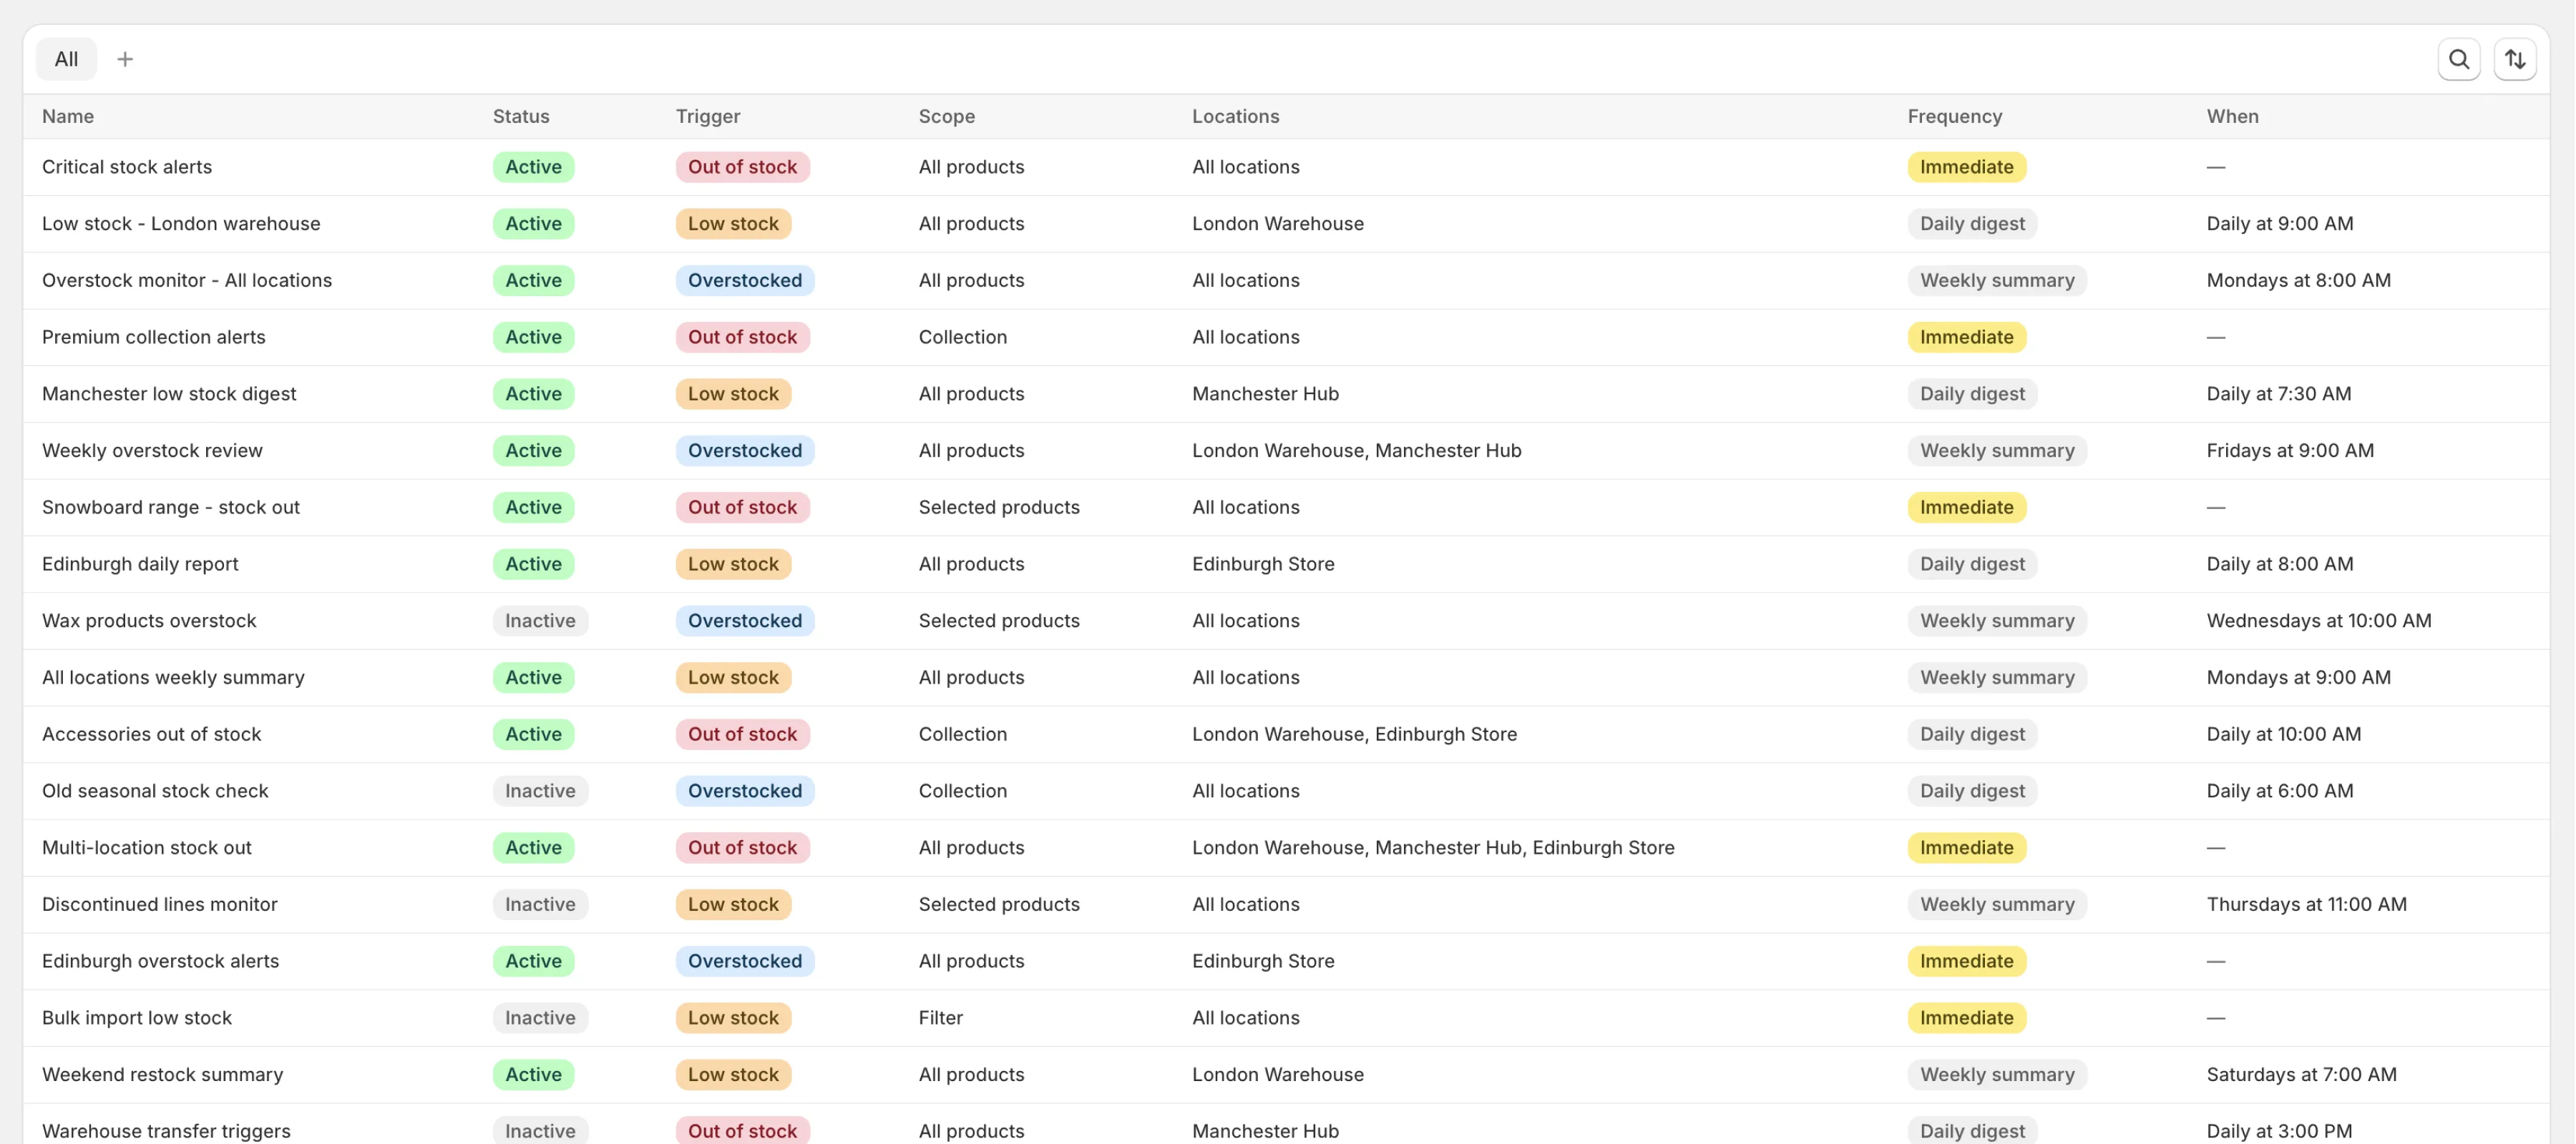Create a new view with the plus icon
Image resolution: width=2576 pixels, height=1144 pixels.
click(124, 58)
